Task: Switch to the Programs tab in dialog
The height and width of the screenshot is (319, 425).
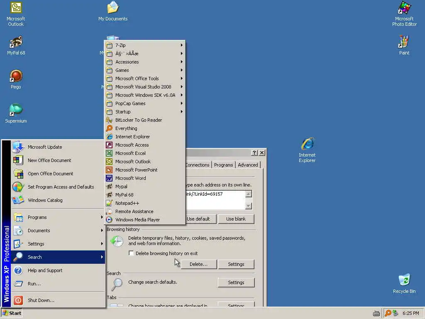Action: pyautogui.click(x=223, y=165)
